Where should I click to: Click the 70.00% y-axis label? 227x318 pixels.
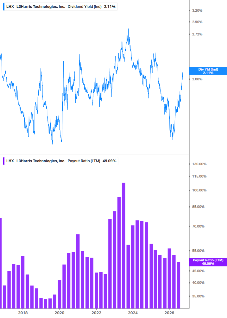tap(198, 226)
